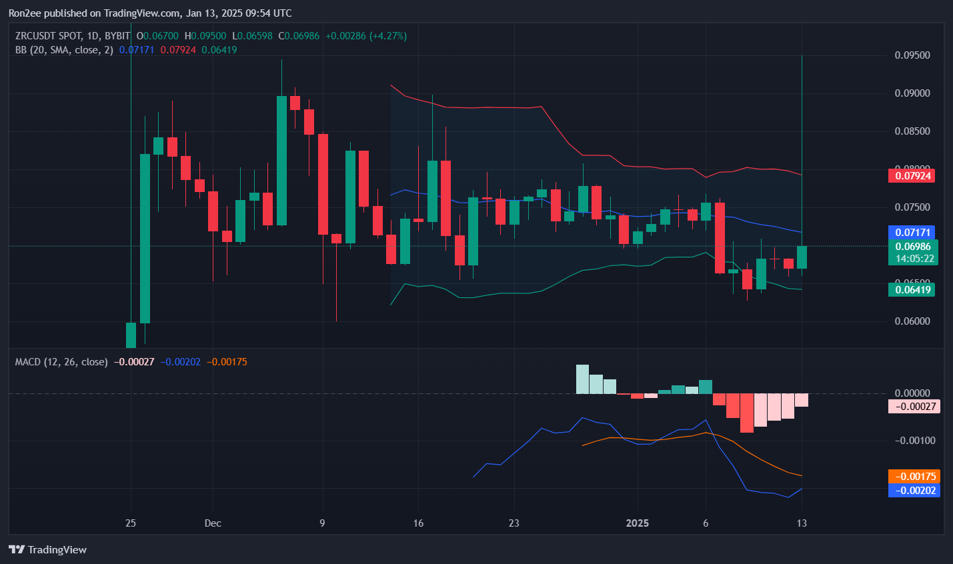Click the BB lower value 0.06419 in legend

point(219,50)
